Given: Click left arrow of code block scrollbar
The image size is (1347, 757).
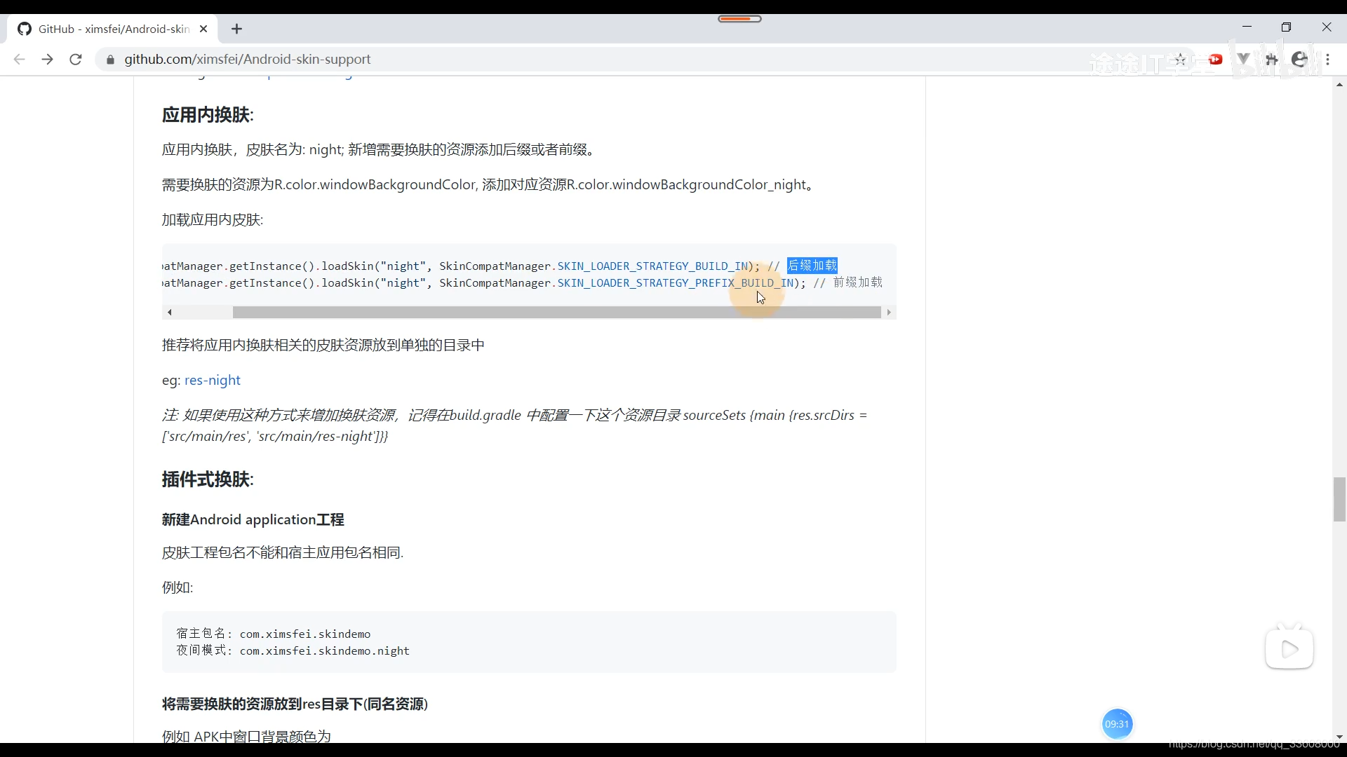Looking at the screenshot, I should tap(170, 312).
